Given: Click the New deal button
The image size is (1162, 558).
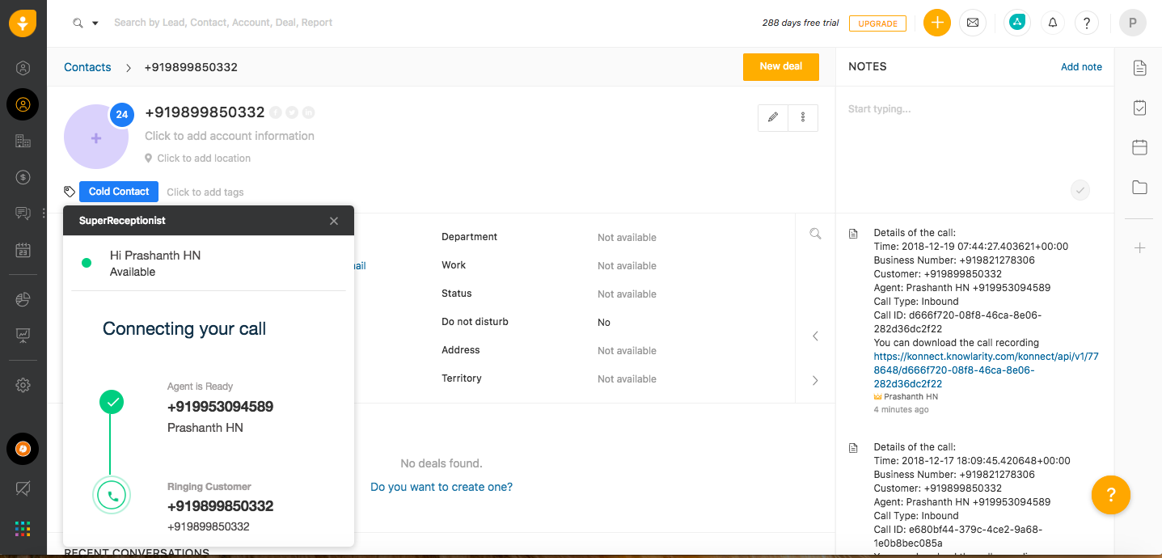Looking at the screenshot, I should (781, 66).
